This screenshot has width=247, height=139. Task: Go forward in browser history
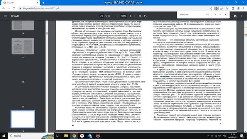(8, 8)
